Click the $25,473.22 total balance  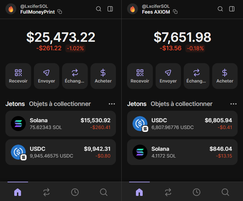[x=61, y=37]
